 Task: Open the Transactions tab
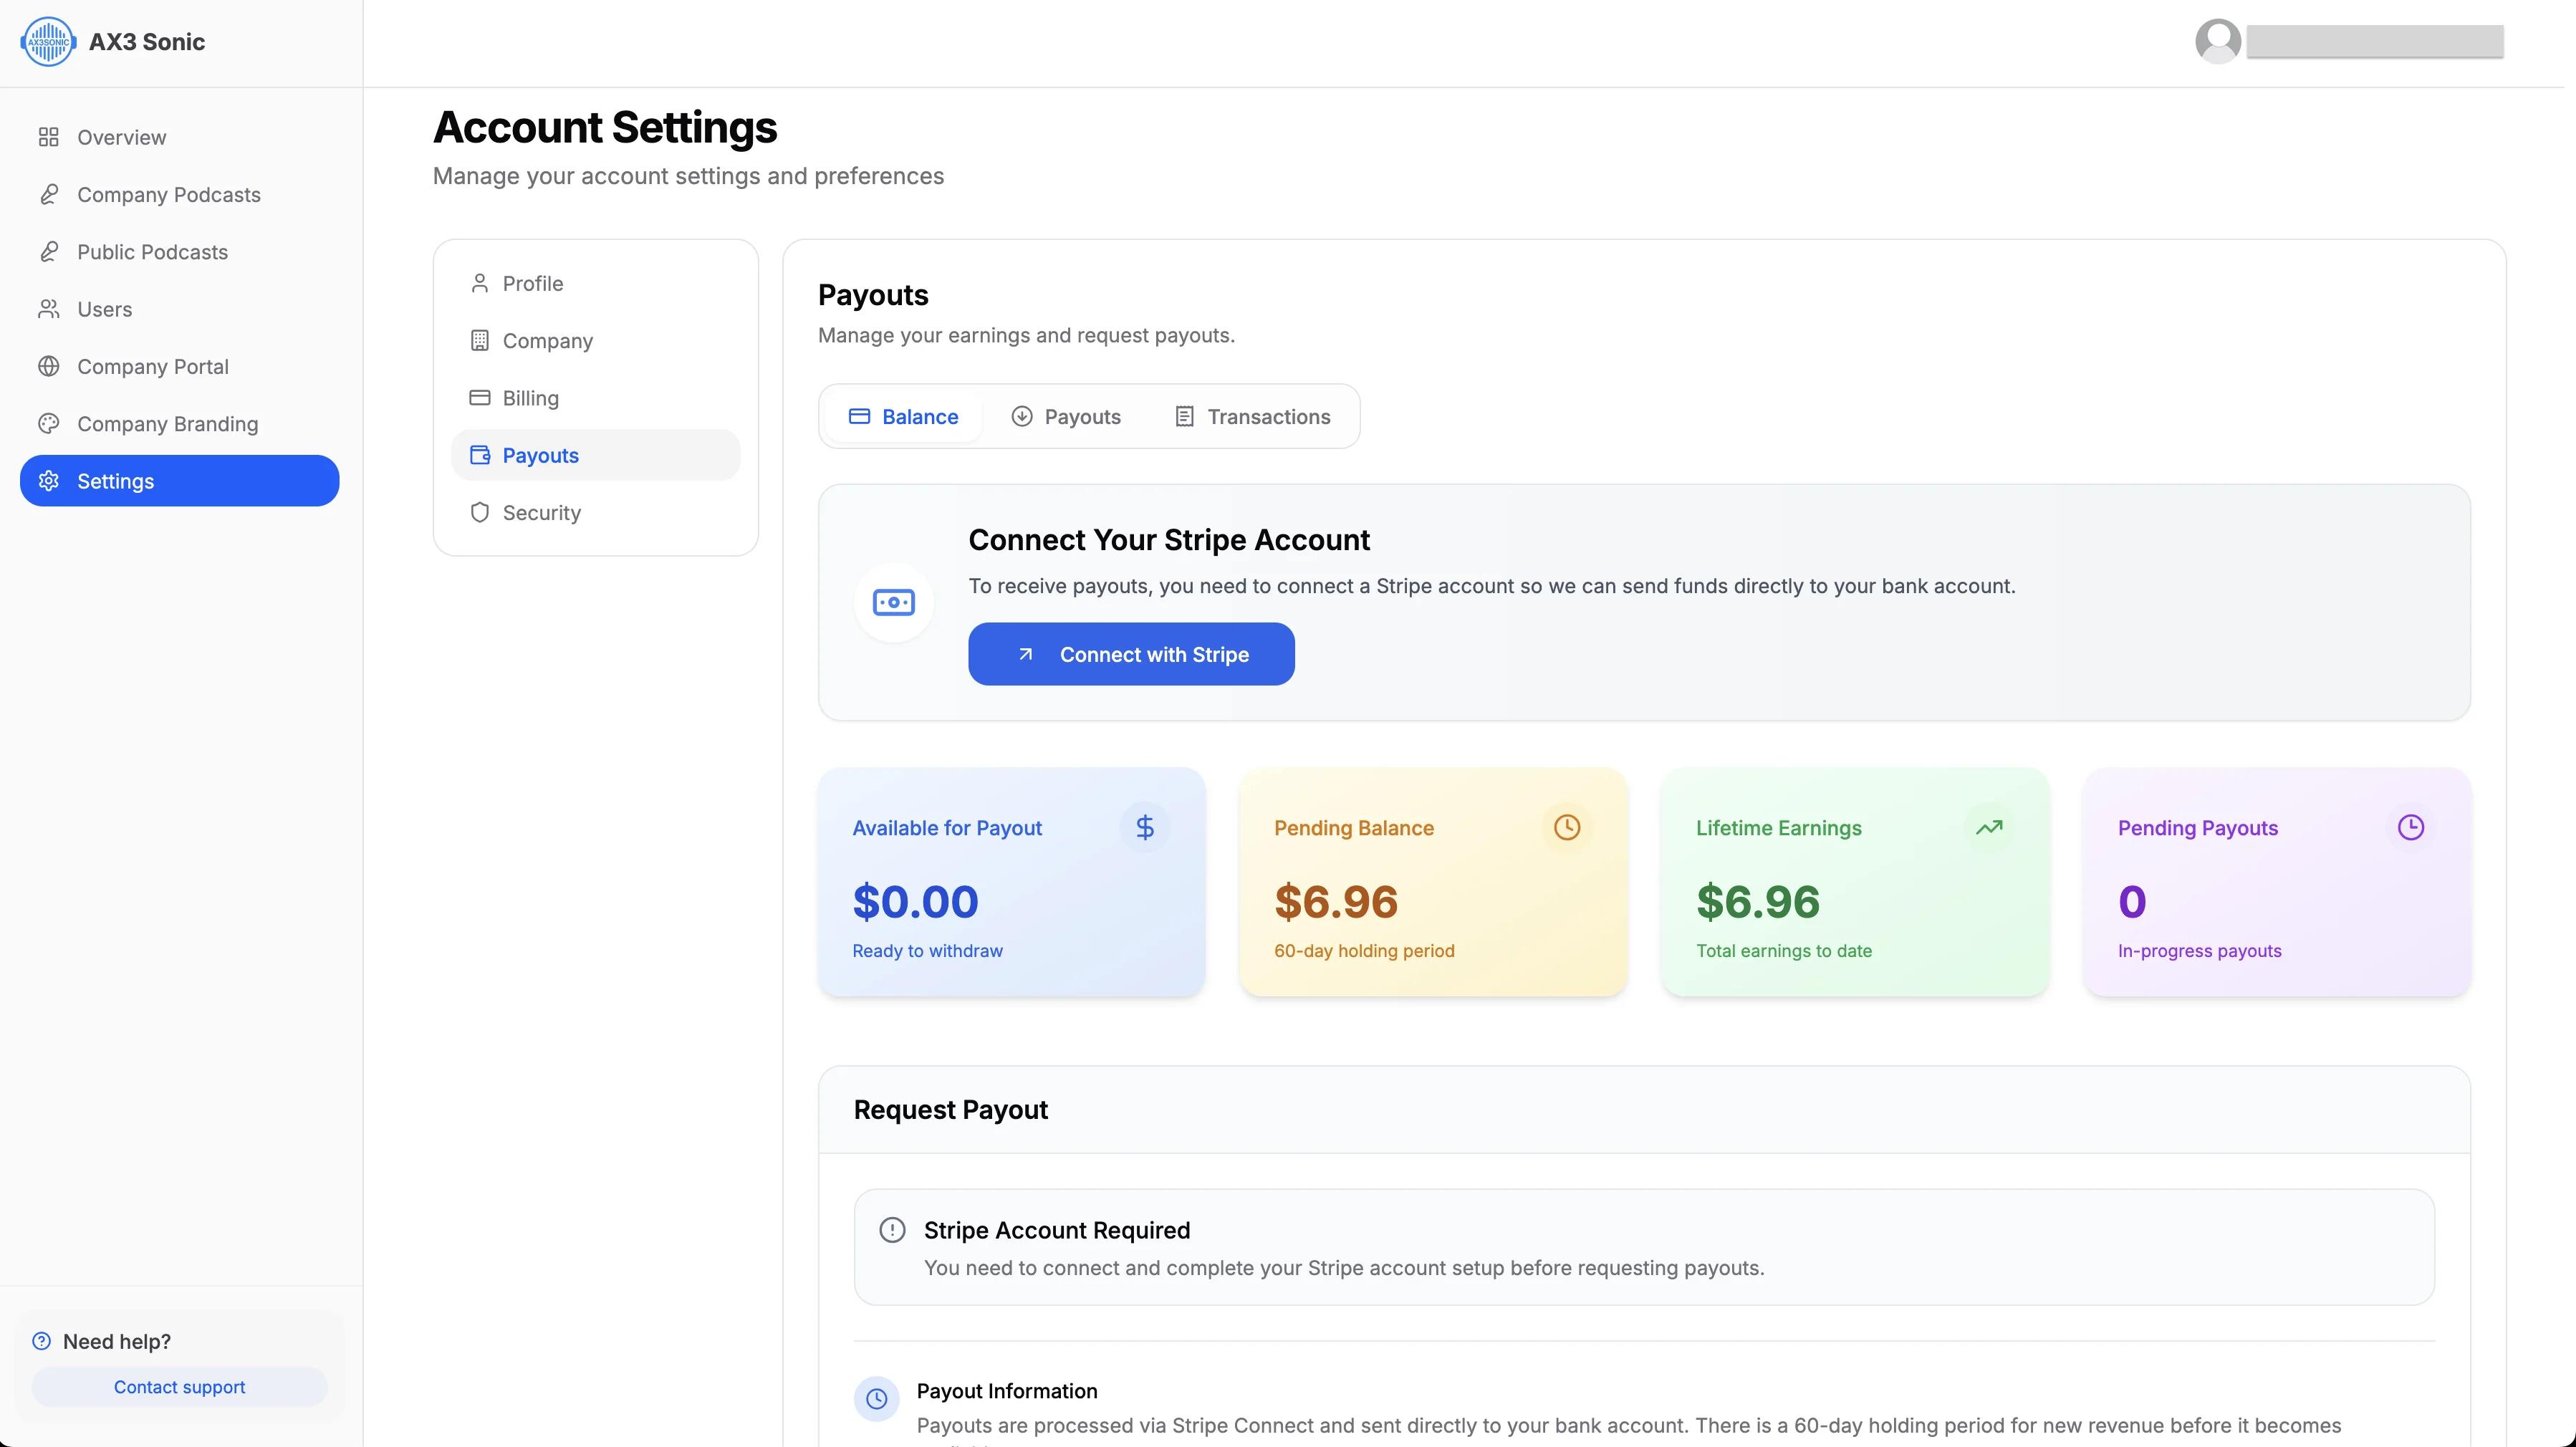coord(1252,417)
